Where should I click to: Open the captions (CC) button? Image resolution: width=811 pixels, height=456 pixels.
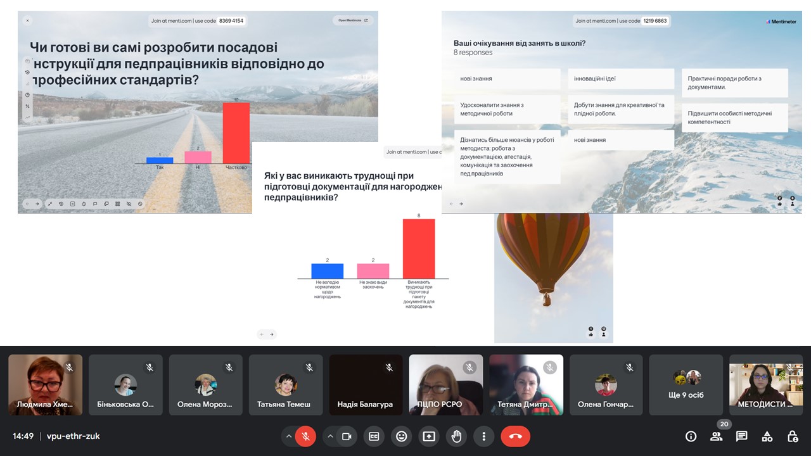(x=374, y=436)
